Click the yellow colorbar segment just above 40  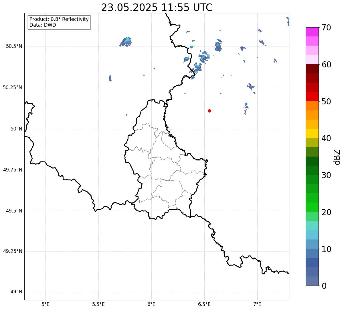[312, 133]
